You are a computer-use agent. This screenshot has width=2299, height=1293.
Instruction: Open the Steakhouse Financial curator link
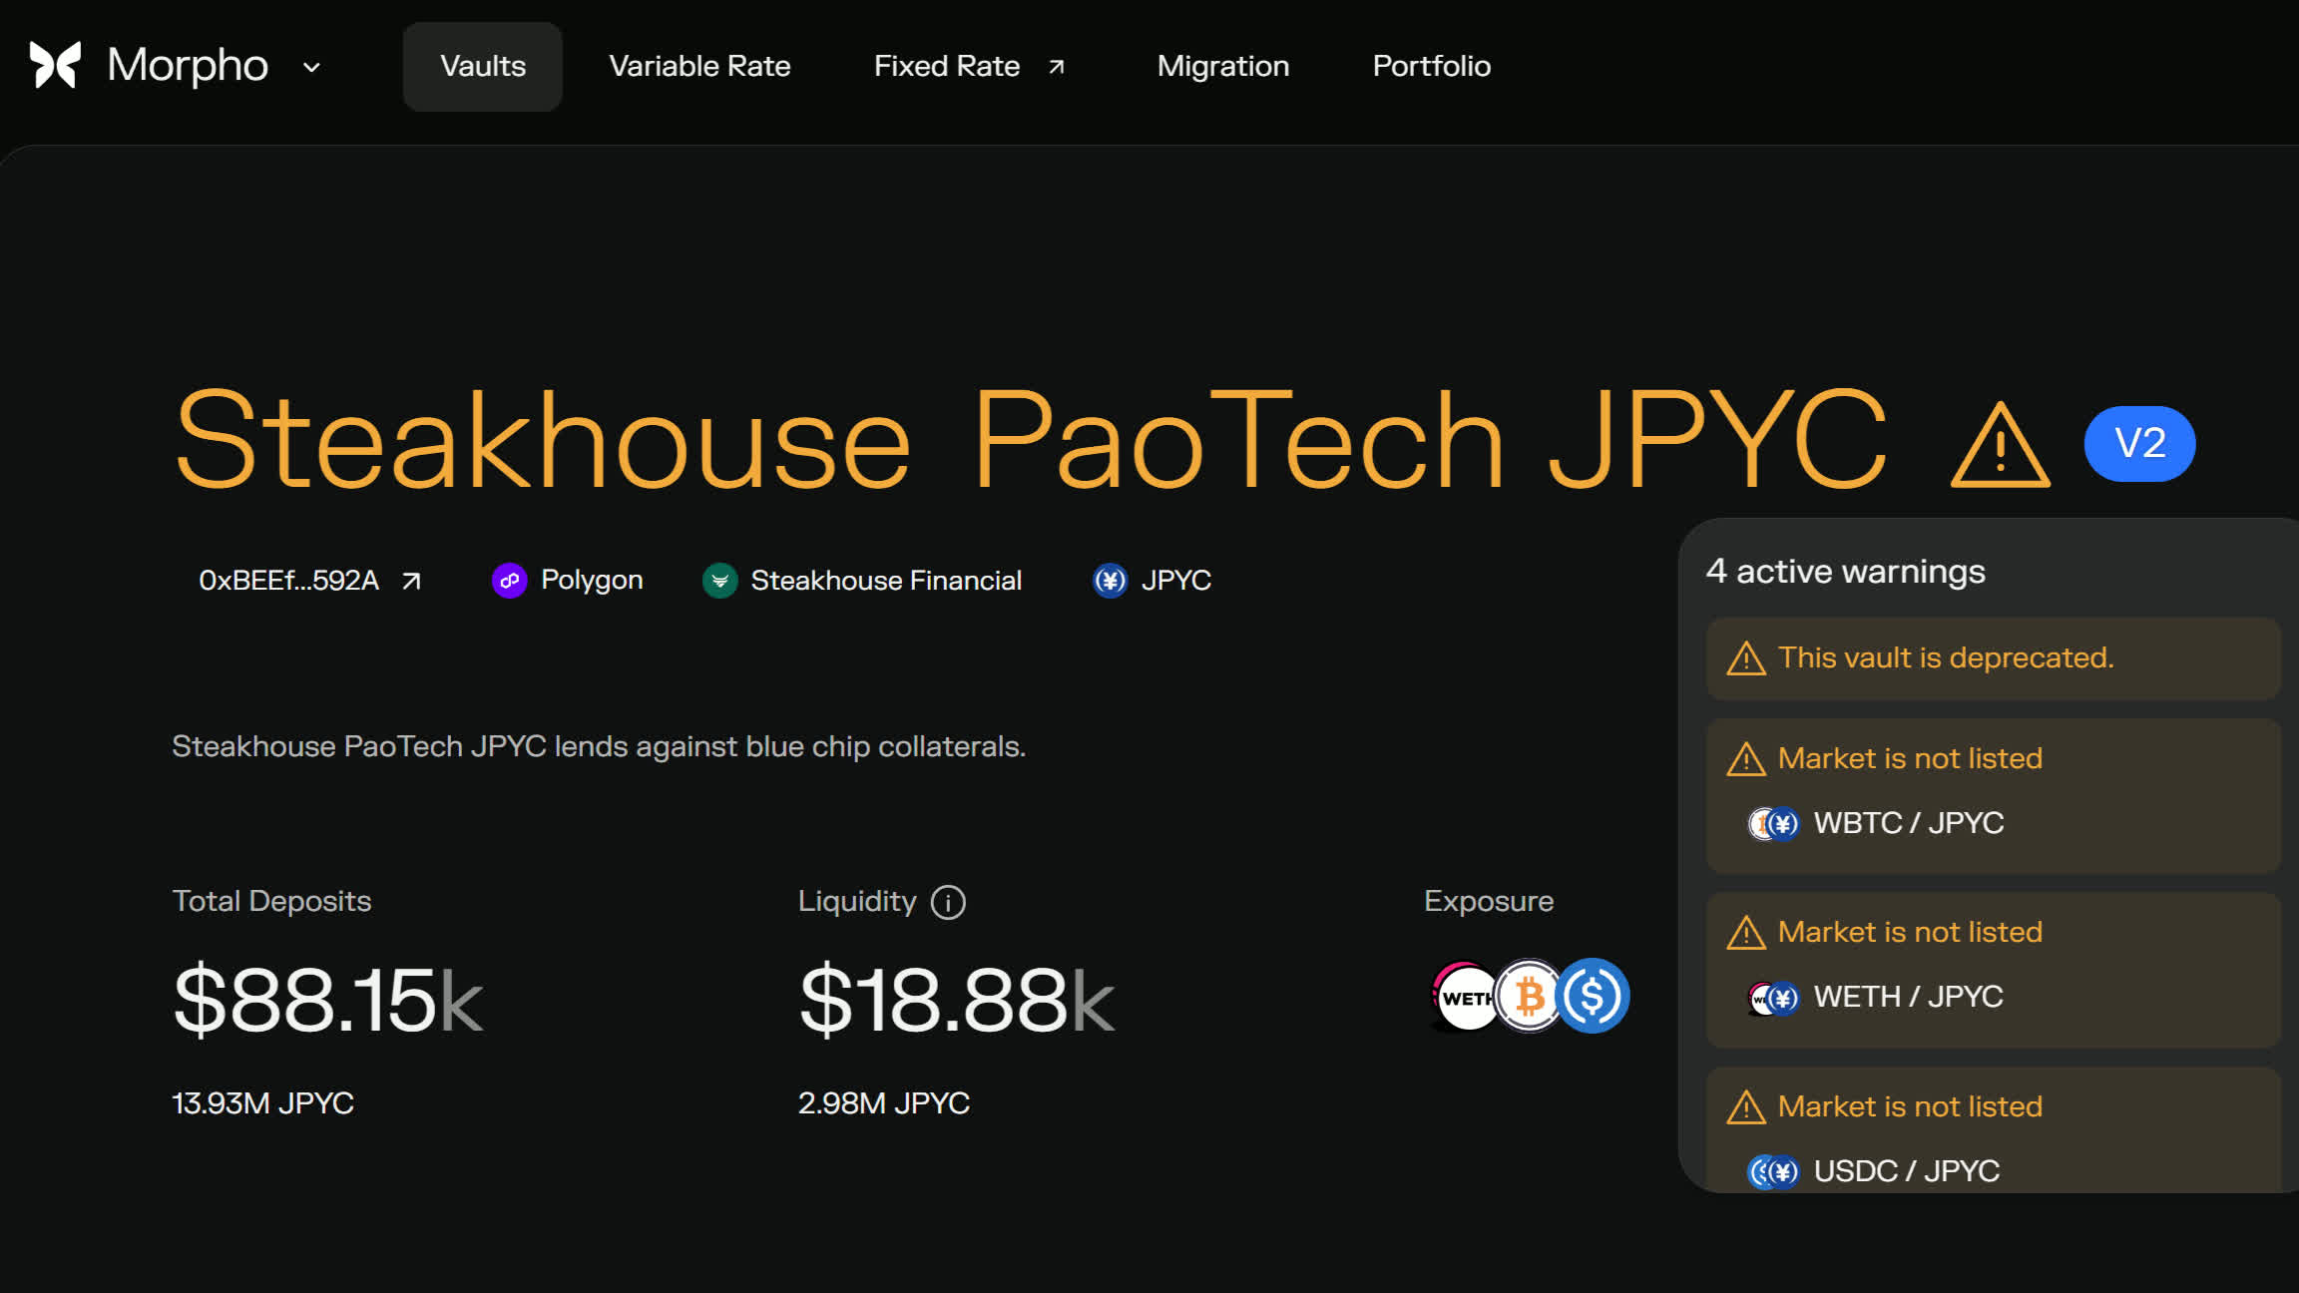[886, 581]
